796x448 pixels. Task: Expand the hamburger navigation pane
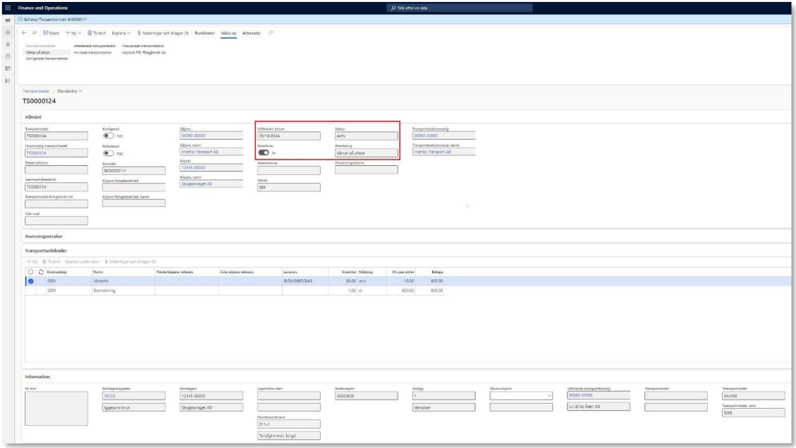7,19
